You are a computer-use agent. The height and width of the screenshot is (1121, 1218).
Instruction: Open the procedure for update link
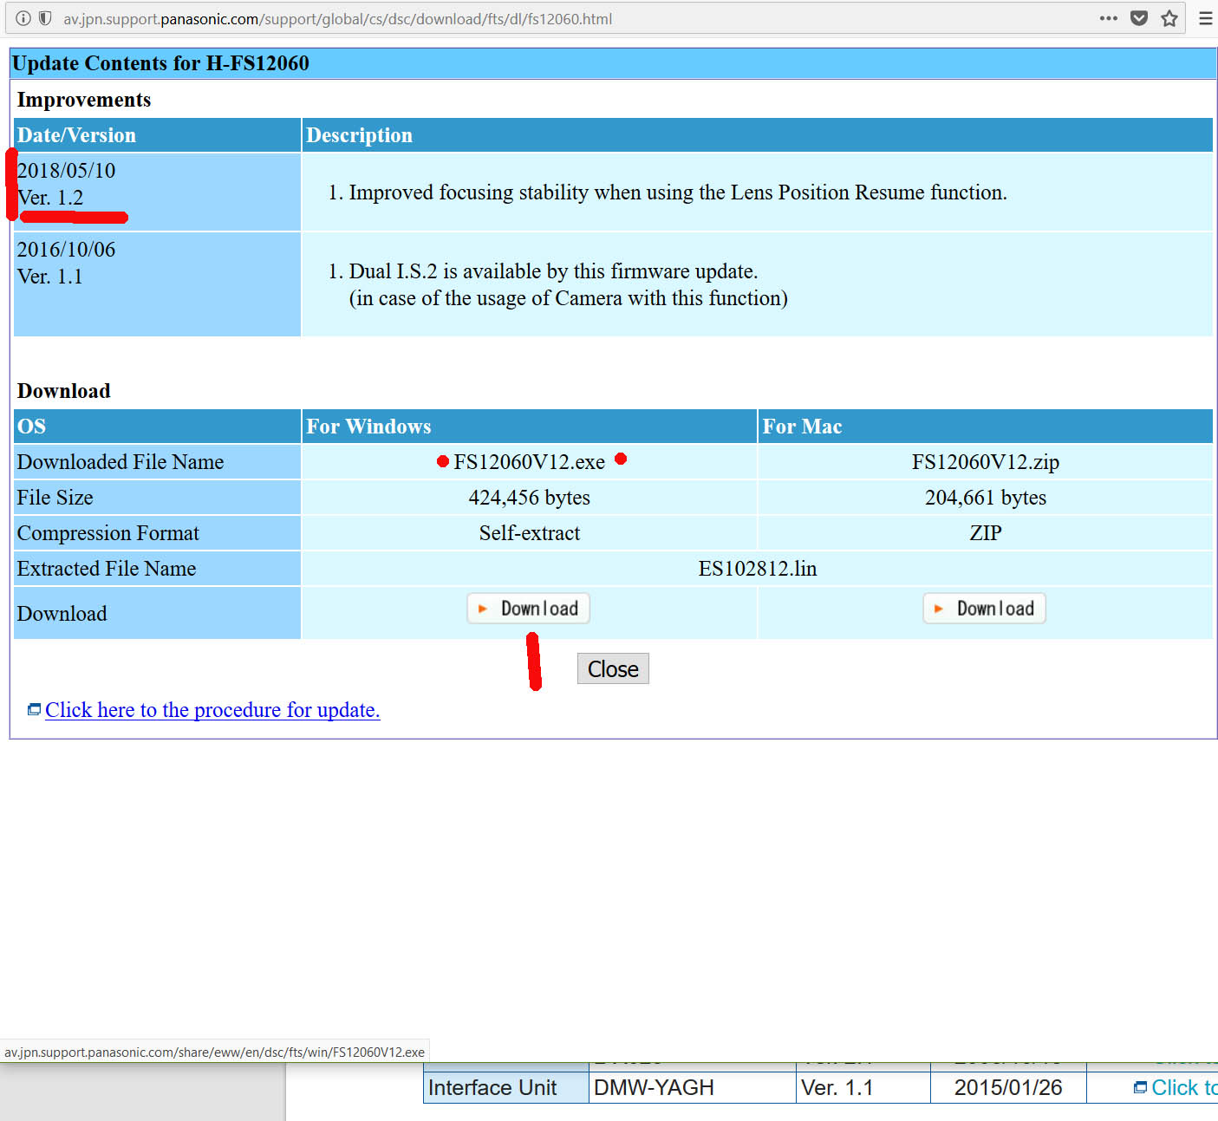[212, 710]
